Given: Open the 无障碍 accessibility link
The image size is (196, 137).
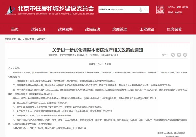Looking at the screenshot, I should (170, 12).
